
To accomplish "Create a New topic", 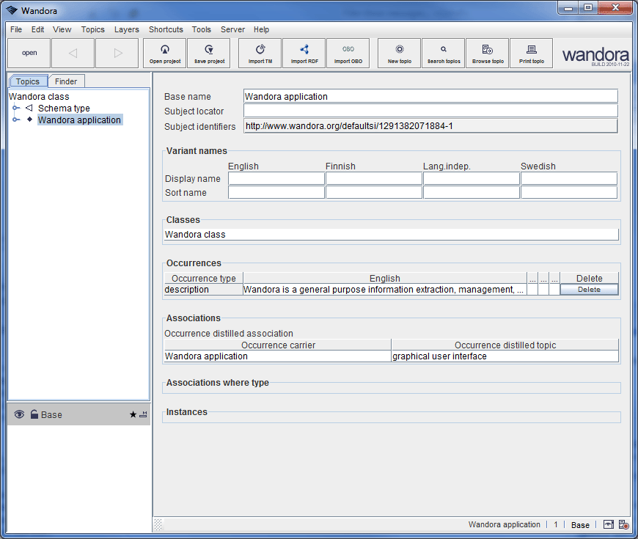I will (x=398, y=53).
